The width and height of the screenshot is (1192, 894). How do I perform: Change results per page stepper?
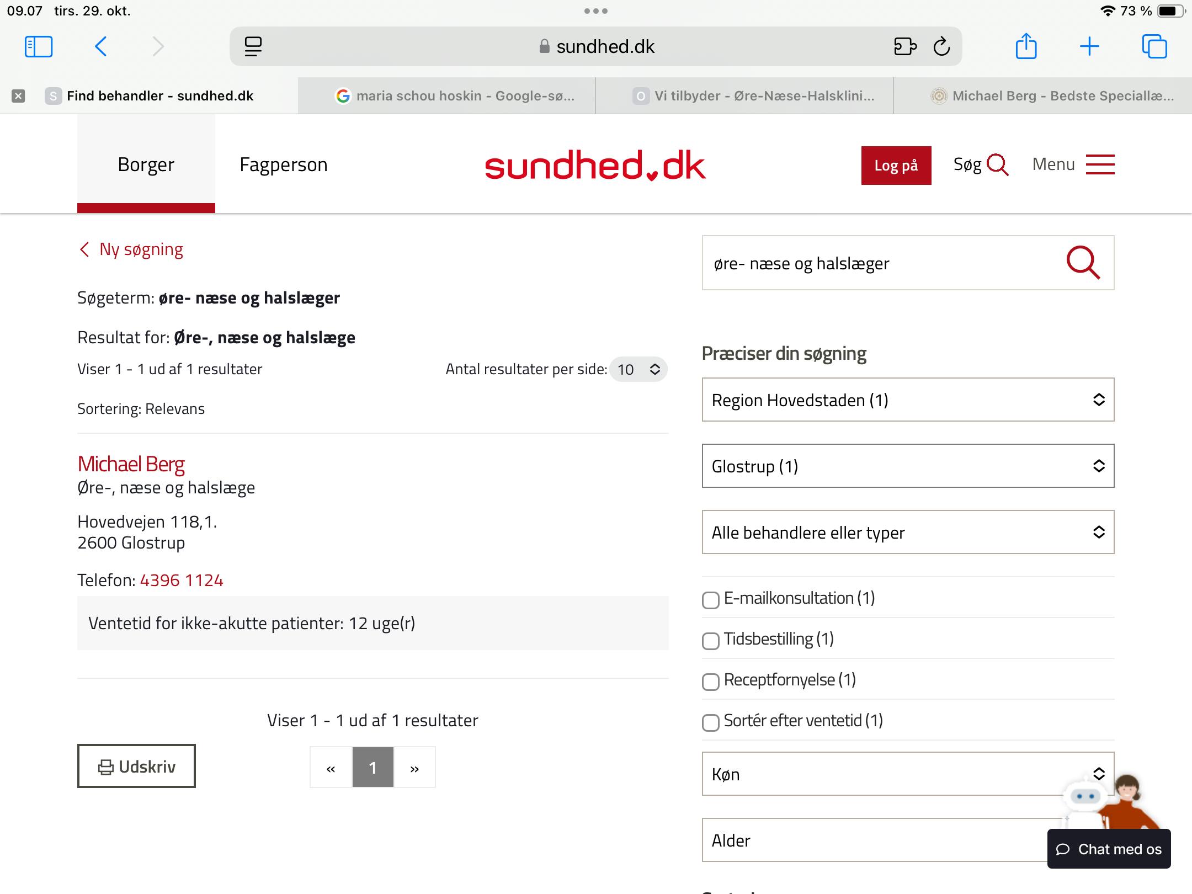click(x=638, y=369)
